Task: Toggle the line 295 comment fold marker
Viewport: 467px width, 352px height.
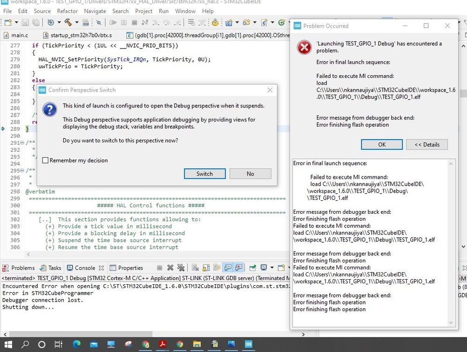Action: pos(22,170)
